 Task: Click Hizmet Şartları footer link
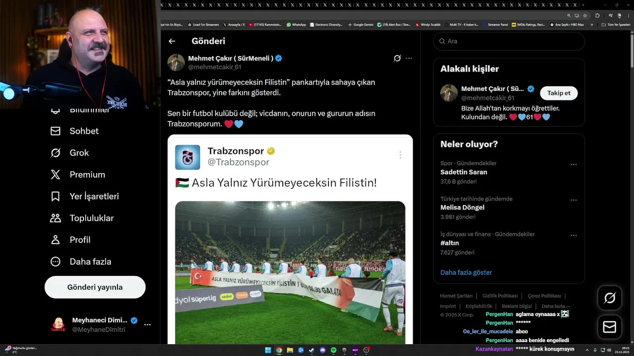(x=456, y=296)
